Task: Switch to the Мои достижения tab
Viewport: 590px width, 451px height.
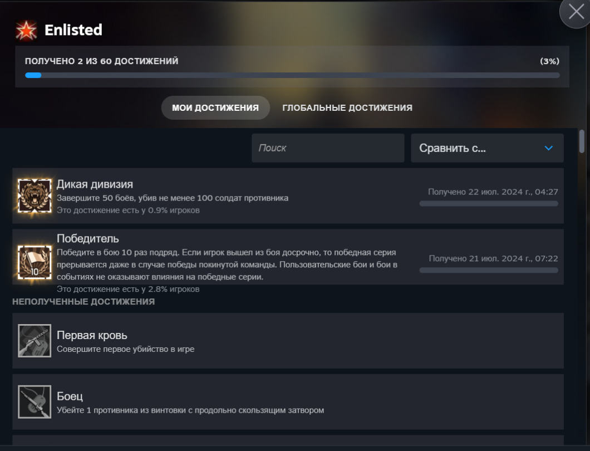Action: tap(215, 107)
